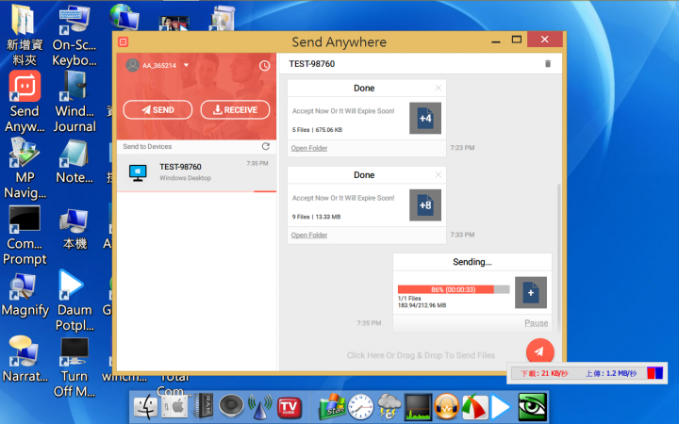Open Folder for the 9 Files transfer
Screen dimensions: 679x424
309,235
